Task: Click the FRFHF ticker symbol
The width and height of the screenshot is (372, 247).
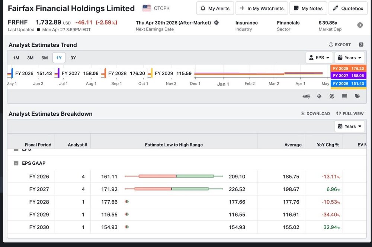Action: (x=17, y=22)
